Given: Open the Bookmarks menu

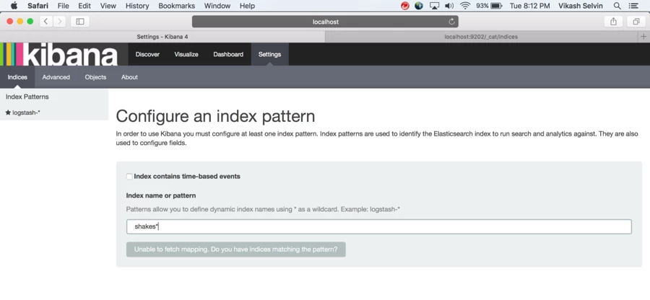Looking at the screenshot, I should tap(177, 6).
